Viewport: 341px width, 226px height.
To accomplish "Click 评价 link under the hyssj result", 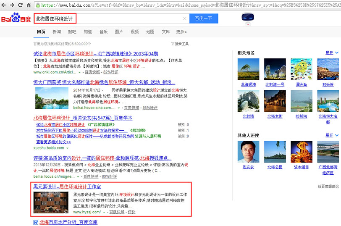I will (x=131, y=212).
